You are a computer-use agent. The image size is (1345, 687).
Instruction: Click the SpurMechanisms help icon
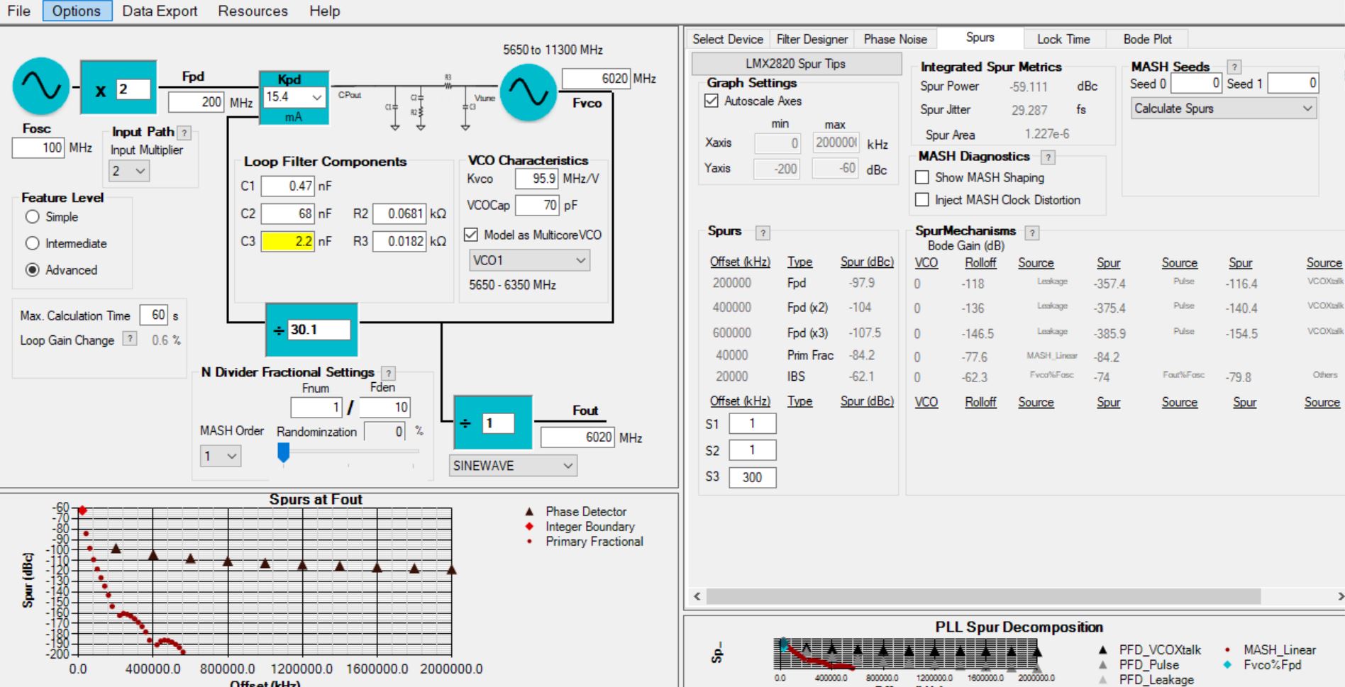coord(1032,232)
